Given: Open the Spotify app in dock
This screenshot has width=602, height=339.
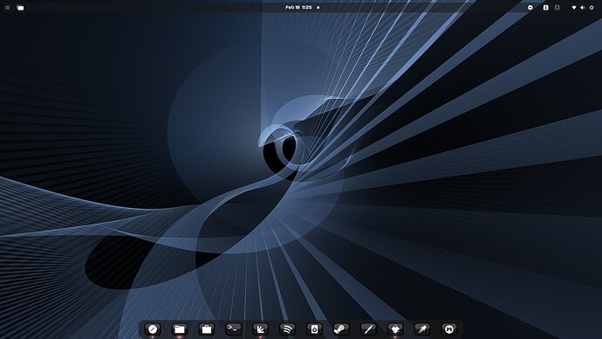Looking at the screenshot, I should 287,329.
